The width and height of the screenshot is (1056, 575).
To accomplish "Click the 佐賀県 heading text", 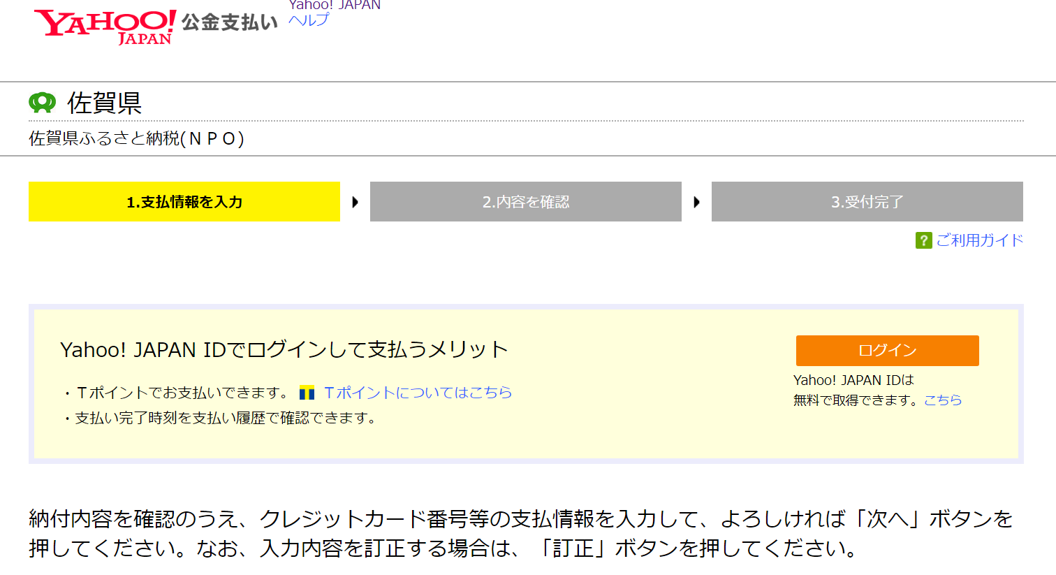I will (x=104, y=103).
